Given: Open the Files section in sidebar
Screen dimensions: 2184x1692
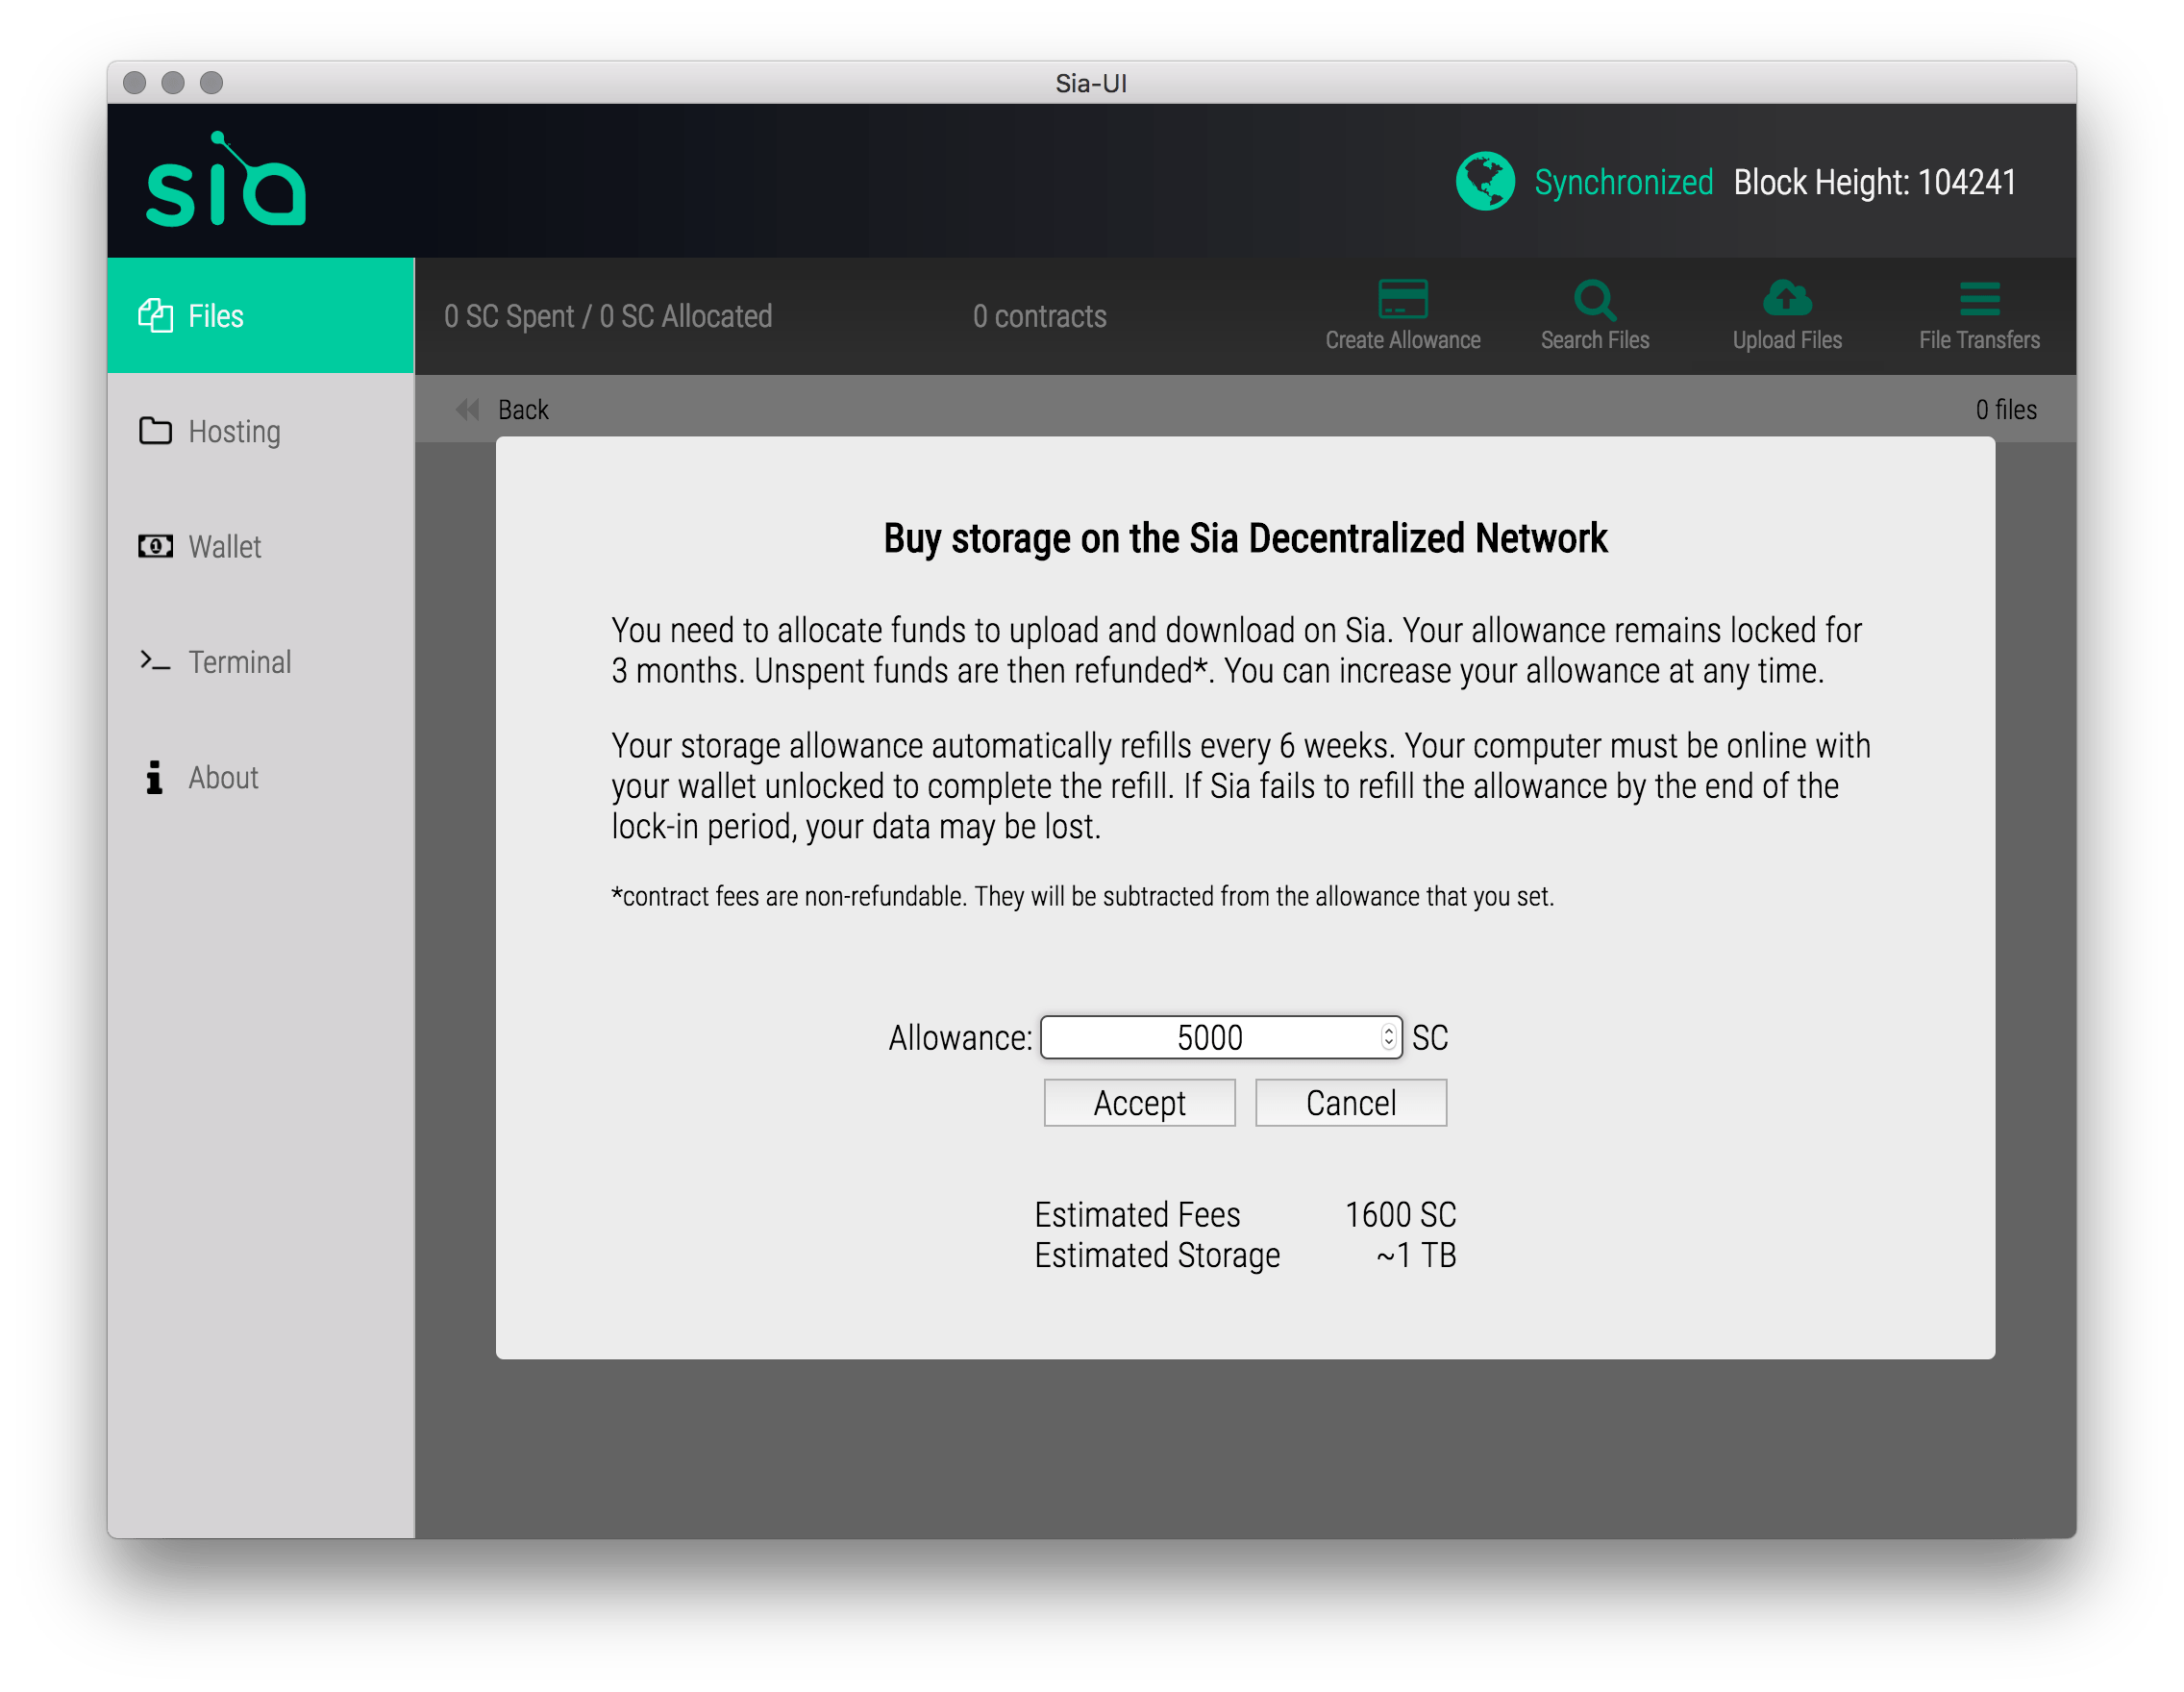Looking at the screenshot, I should [260, 316].
